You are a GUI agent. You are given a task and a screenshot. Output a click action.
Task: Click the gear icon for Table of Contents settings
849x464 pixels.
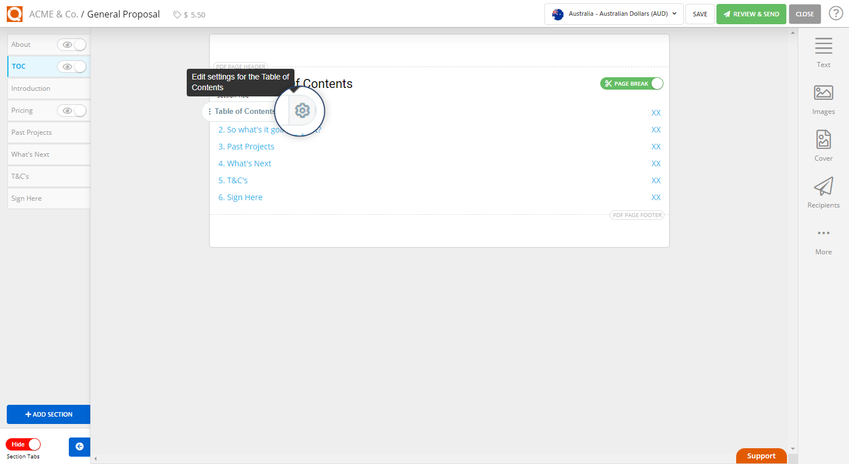[x=302, y=111]
